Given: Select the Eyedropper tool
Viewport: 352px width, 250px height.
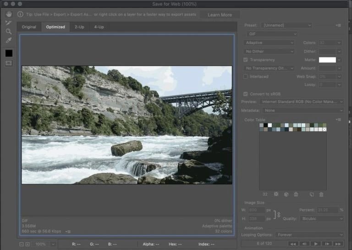Looking at the screenshot, I should (x=8, y=41).
